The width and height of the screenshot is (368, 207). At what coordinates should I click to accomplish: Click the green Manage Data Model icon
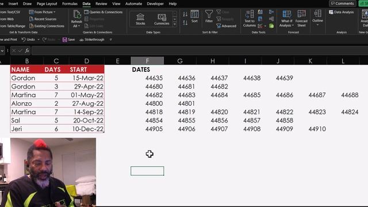point(271,26)
